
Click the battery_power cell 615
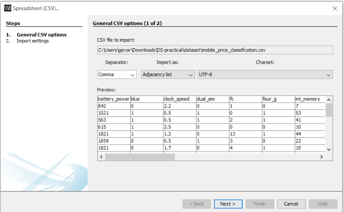(113, 127)
